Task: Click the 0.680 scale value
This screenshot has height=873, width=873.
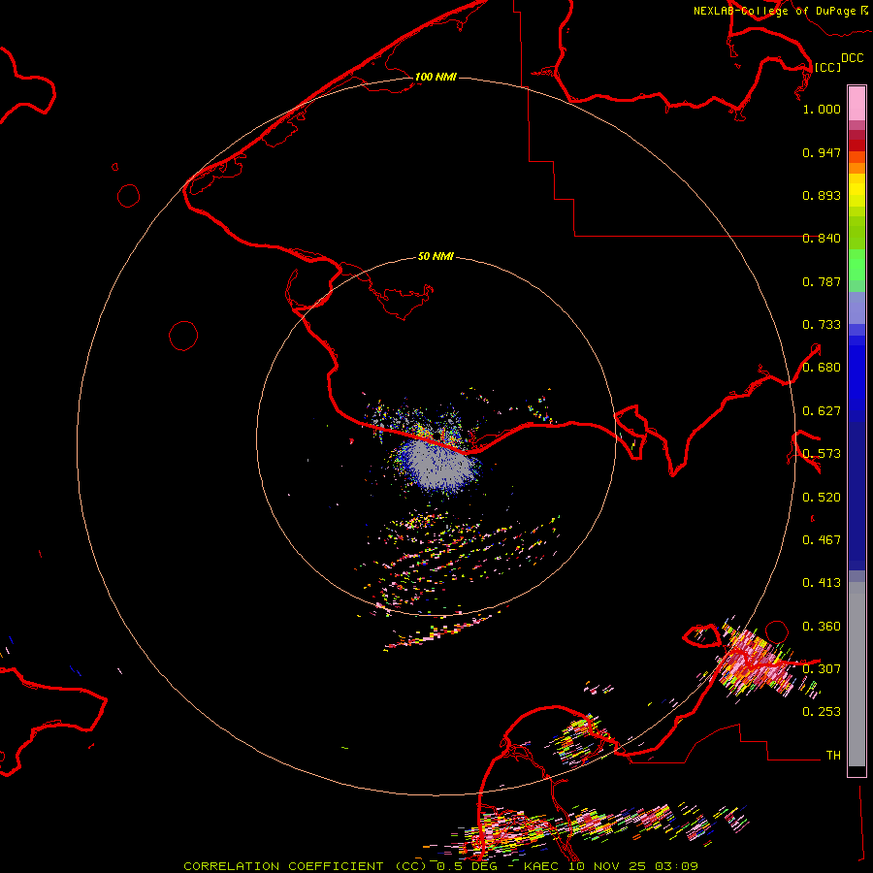Action: tap(822, 368)
